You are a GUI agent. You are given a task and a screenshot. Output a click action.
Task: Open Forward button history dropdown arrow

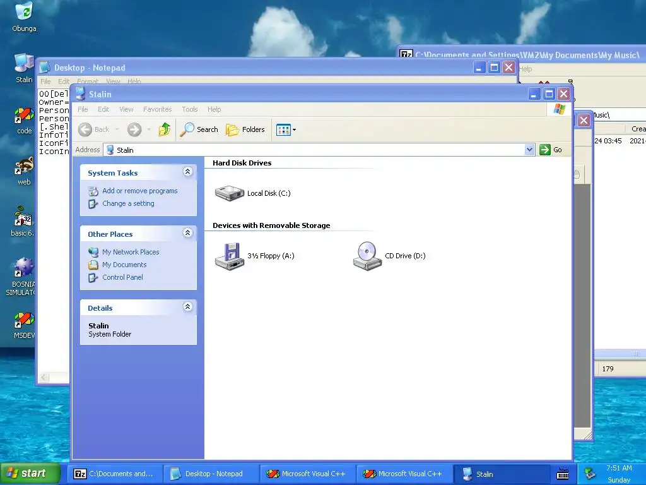click(x=149, y=129)
